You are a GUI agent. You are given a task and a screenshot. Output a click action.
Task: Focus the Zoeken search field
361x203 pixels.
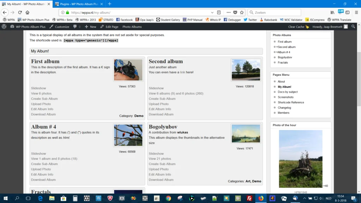pyautogui.click(x=274, y=12)
